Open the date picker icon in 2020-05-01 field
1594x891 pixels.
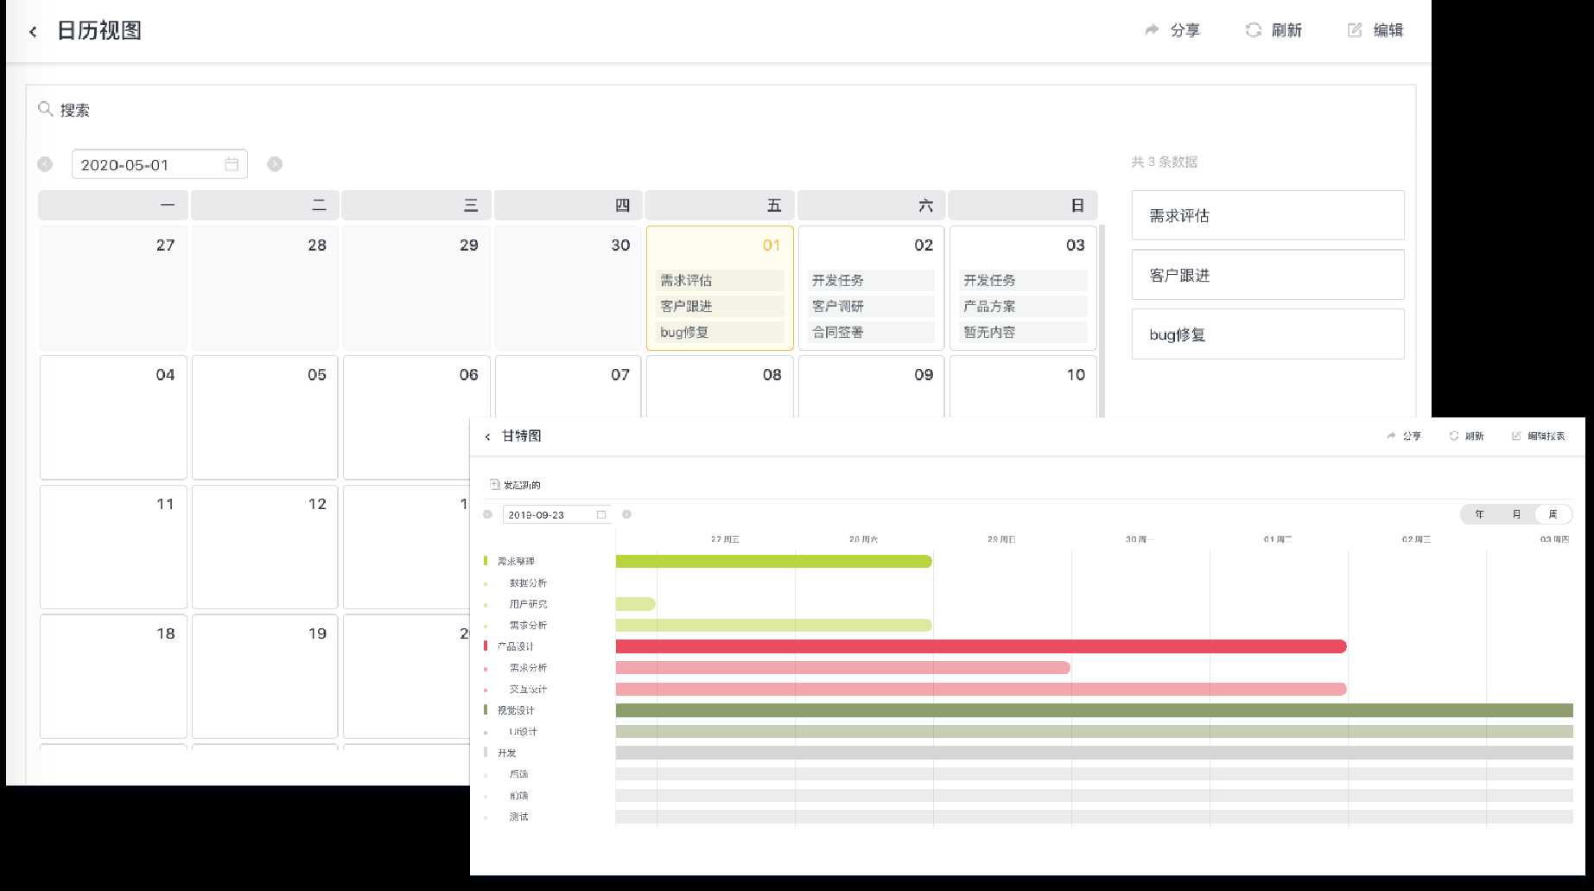232,164
